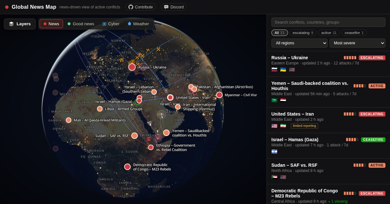
Task: Toggle the News layer
Action: (x=51, y=24)
